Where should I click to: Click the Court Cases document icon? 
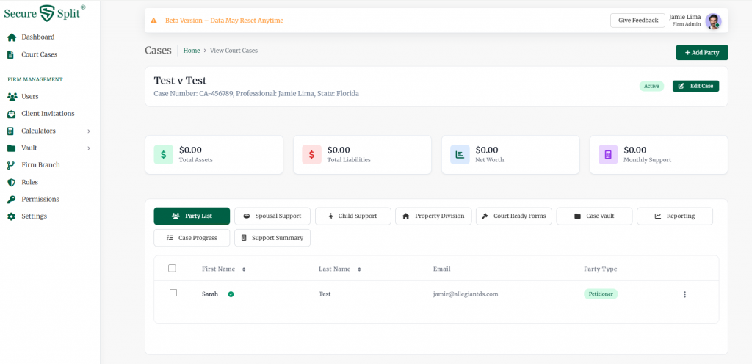pos(10,54)
